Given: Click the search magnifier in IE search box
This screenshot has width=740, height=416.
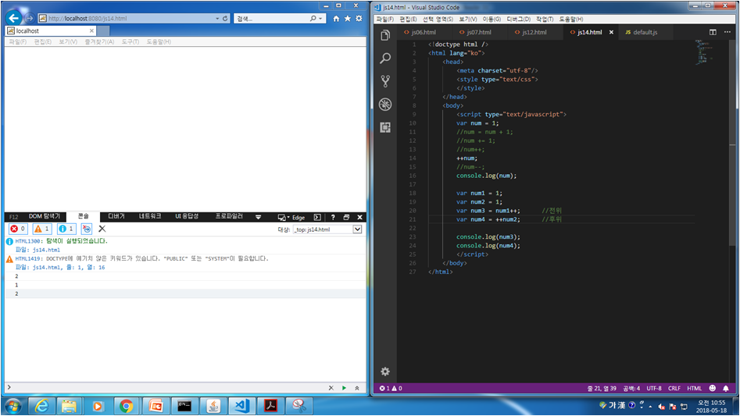Looking at the screenshot, I should (313, 19).
